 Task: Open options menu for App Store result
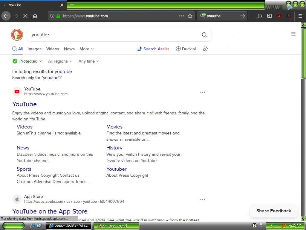coord(203,200)
